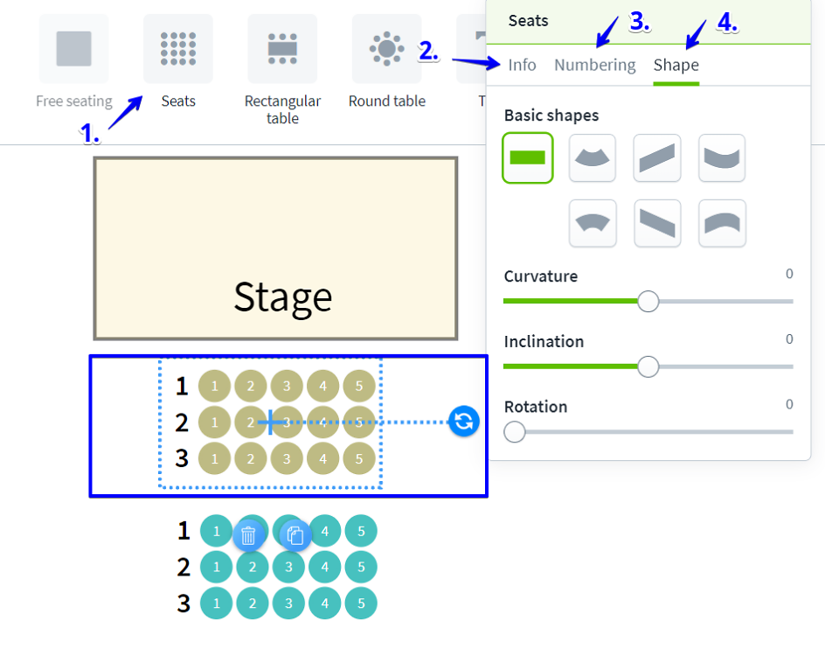This screenshot has height=649, width=825.
Task: Select the flat rectangle basic shape
Action: click(528, 158)
